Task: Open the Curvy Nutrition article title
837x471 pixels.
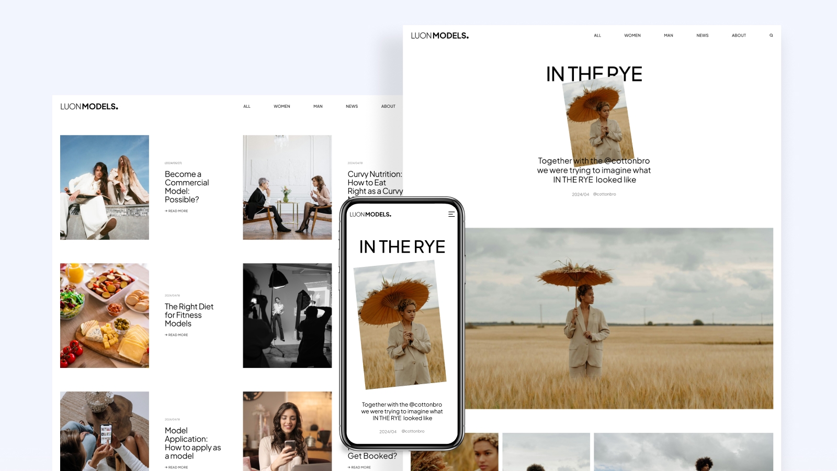Action: click(x=375, y=183)
